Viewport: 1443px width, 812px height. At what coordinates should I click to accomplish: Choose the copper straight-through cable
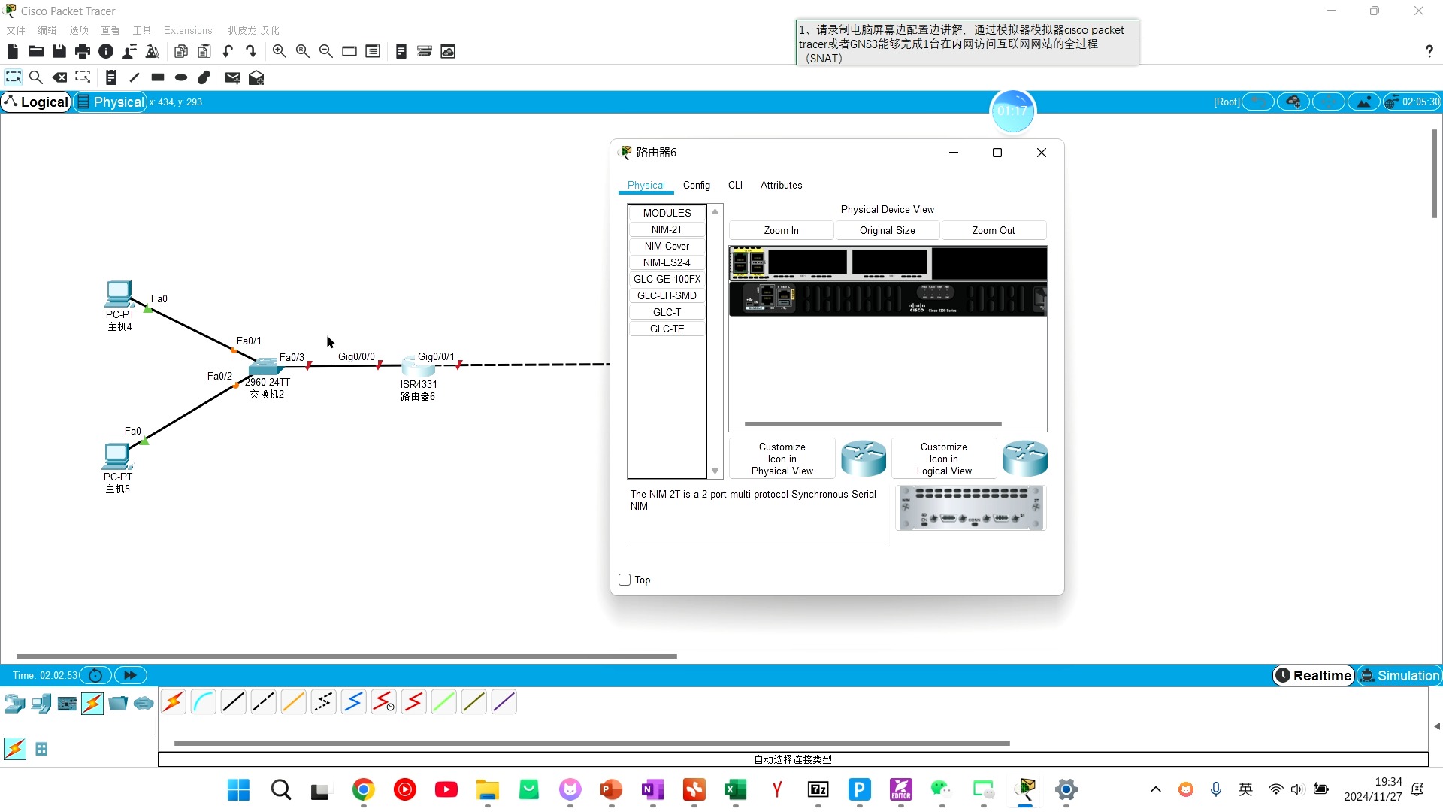(234, 702)
